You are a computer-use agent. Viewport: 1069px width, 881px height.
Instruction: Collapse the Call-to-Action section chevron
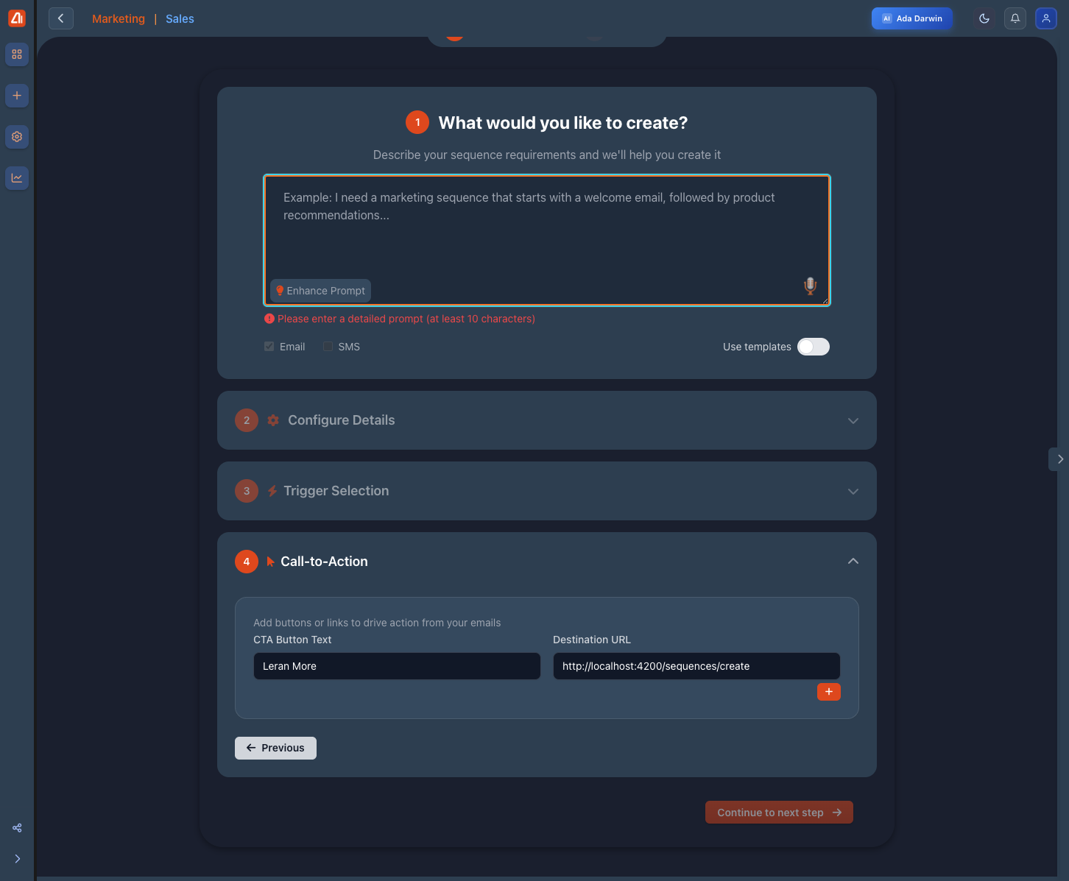853,562
